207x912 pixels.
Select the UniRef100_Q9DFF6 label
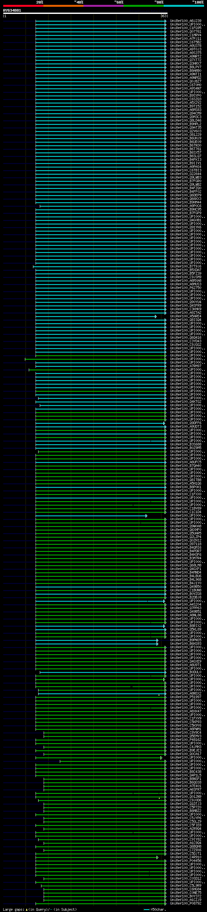point(185,423)
